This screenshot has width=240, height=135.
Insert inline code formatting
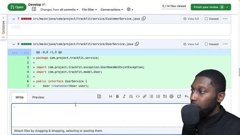pyautogui.click(x=138, y=96)
